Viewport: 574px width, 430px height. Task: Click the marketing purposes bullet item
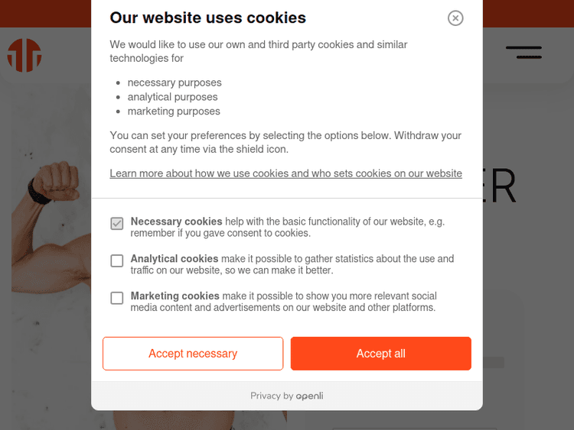(x=174, y=111)
